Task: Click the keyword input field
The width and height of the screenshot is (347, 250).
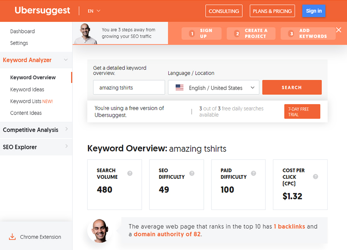Action: point(129,87)
